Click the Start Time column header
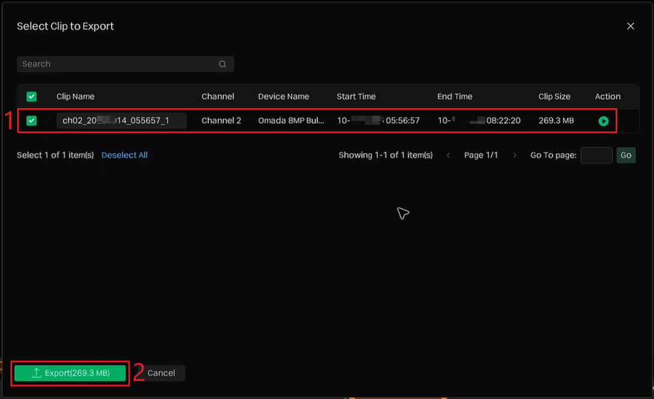 356,97
